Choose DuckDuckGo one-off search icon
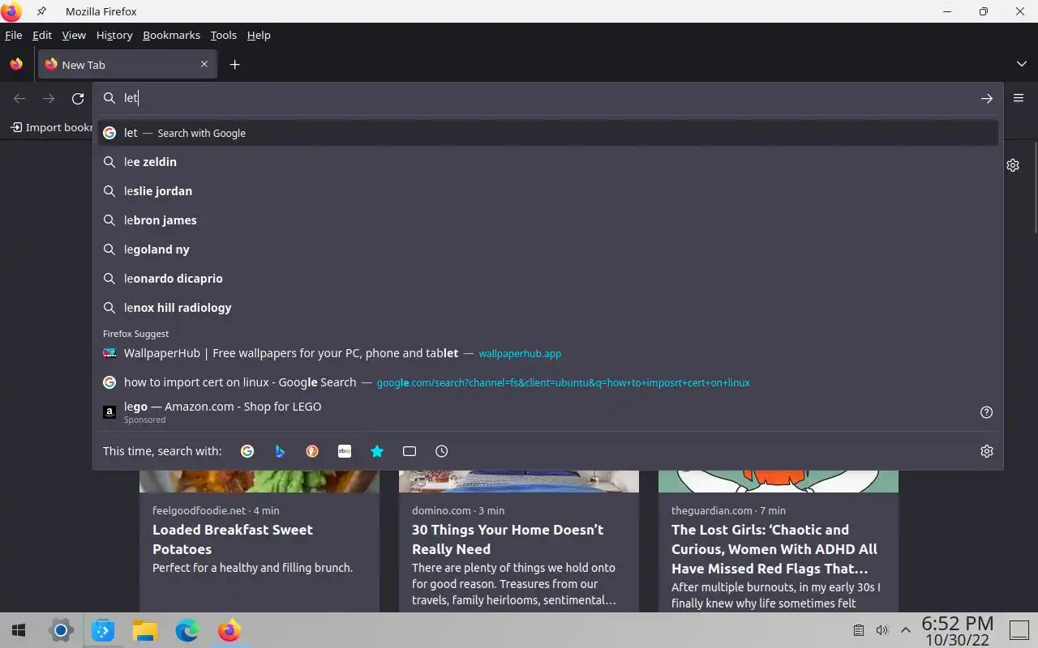 click(x=312, y=451)
